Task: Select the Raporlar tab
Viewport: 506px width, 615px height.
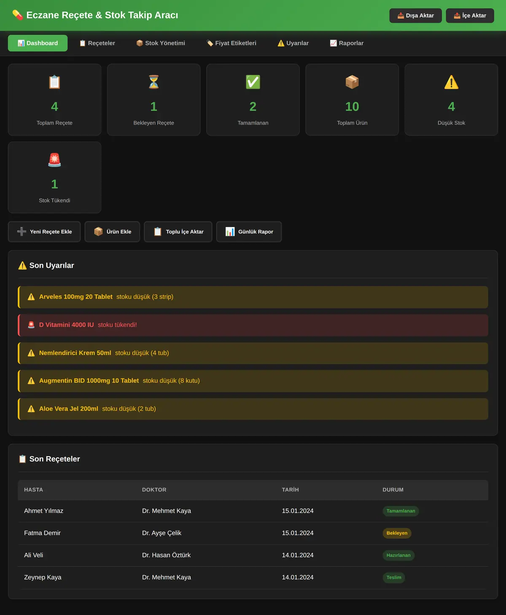Action: coord(347,43)
